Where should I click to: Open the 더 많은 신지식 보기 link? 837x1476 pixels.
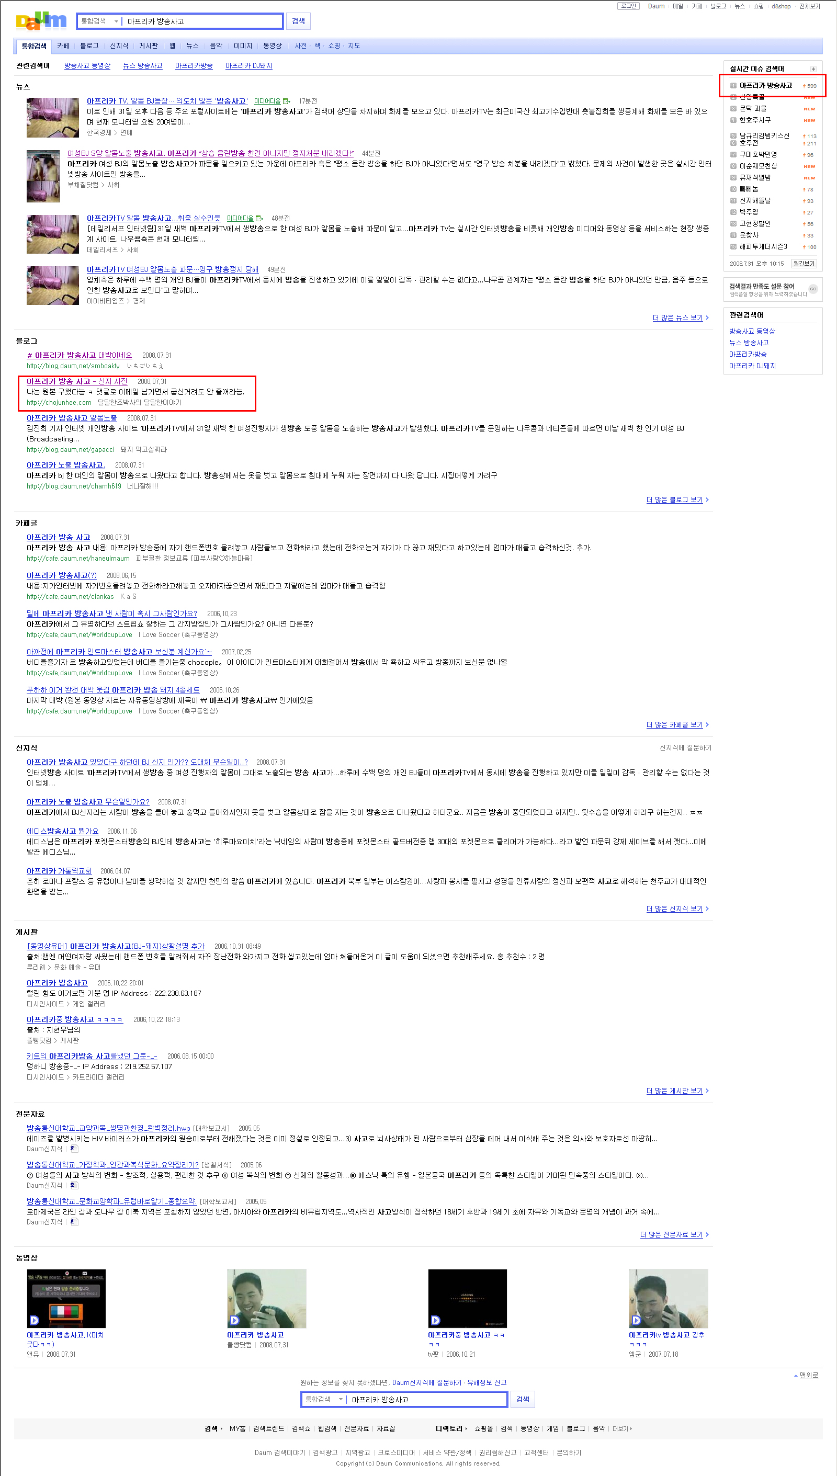tap(674, 909)
